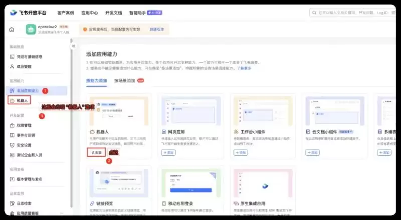The height and width of the screenshot is (220, 401).
Task: Click robot icon beside 机器人 card title
Action: pos(92,132)
